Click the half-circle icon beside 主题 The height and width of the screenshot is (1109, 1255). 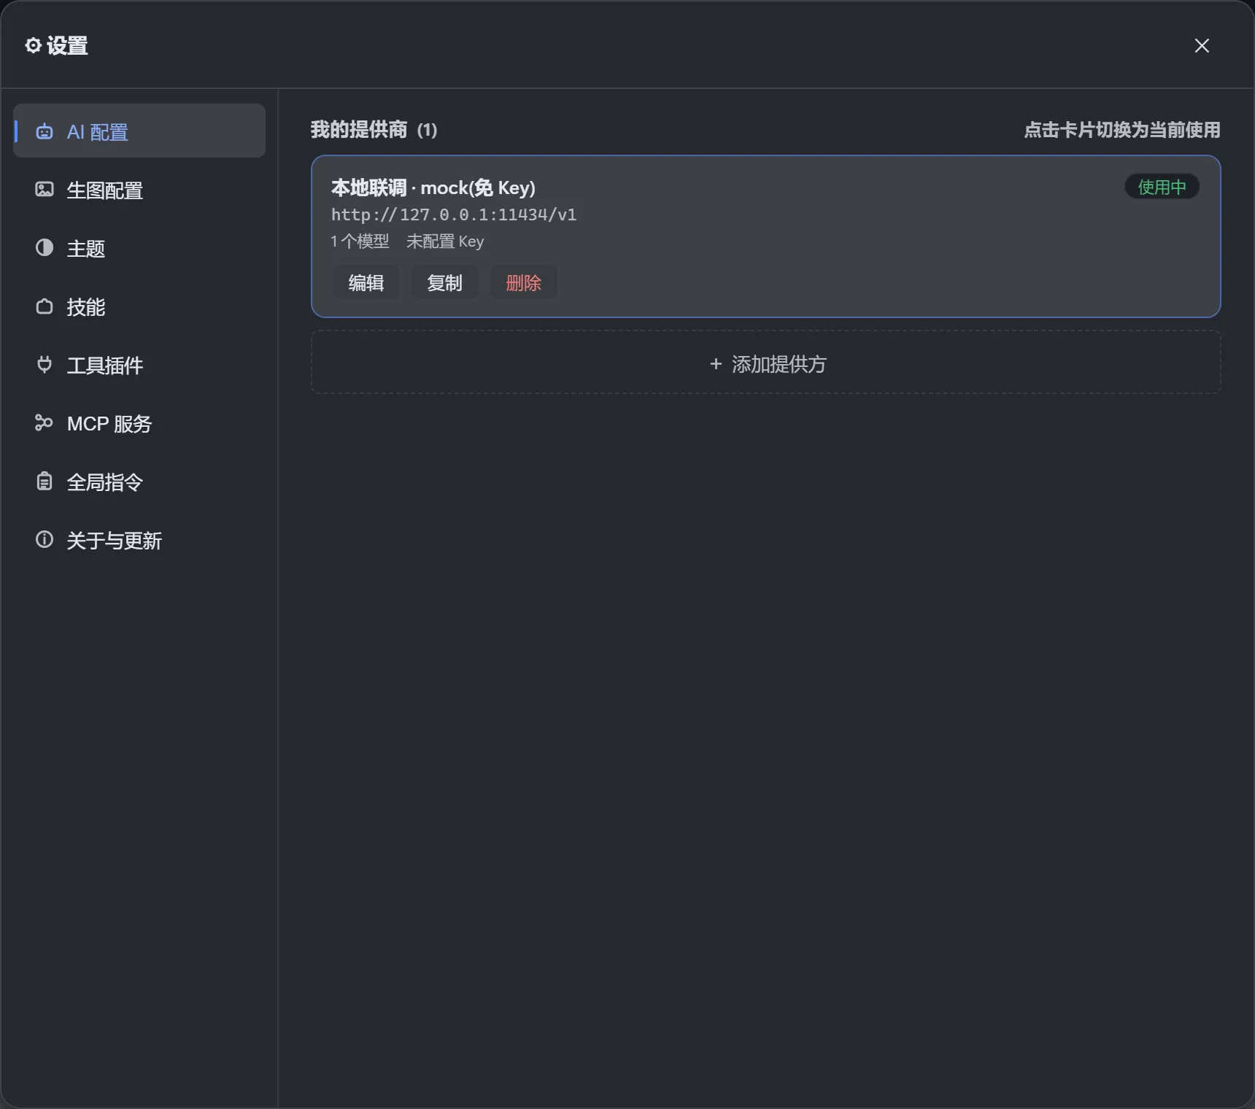(x=45, y=248)
